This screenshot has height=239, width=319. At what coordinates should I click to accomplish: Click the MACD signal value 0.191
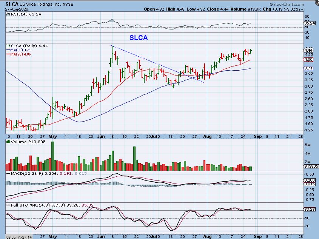click(66, 174)
